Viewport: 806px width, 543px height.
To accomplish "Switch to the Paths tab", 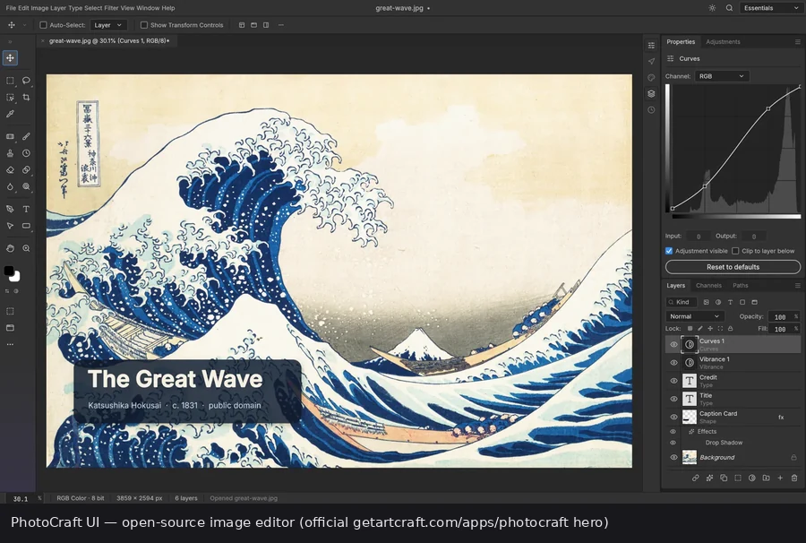I will 741,285.
